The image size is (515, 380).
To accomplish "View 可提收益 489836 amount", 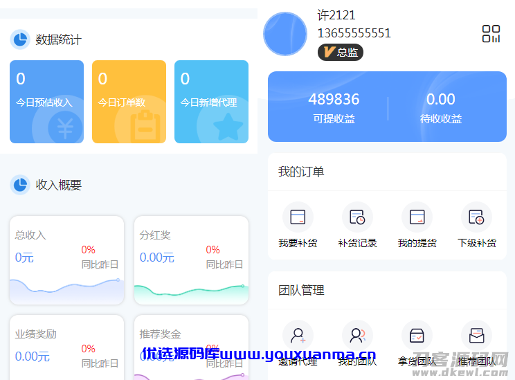I will point(334,99).
